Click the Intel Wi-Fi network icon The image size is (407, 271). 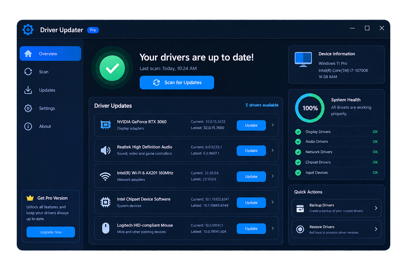[x=105, y=176]
